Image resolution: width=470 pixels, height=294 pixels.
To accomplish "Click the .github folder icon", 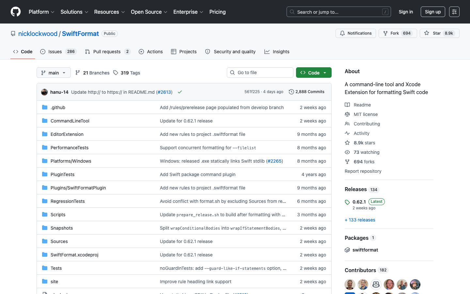I will [45, 107].
